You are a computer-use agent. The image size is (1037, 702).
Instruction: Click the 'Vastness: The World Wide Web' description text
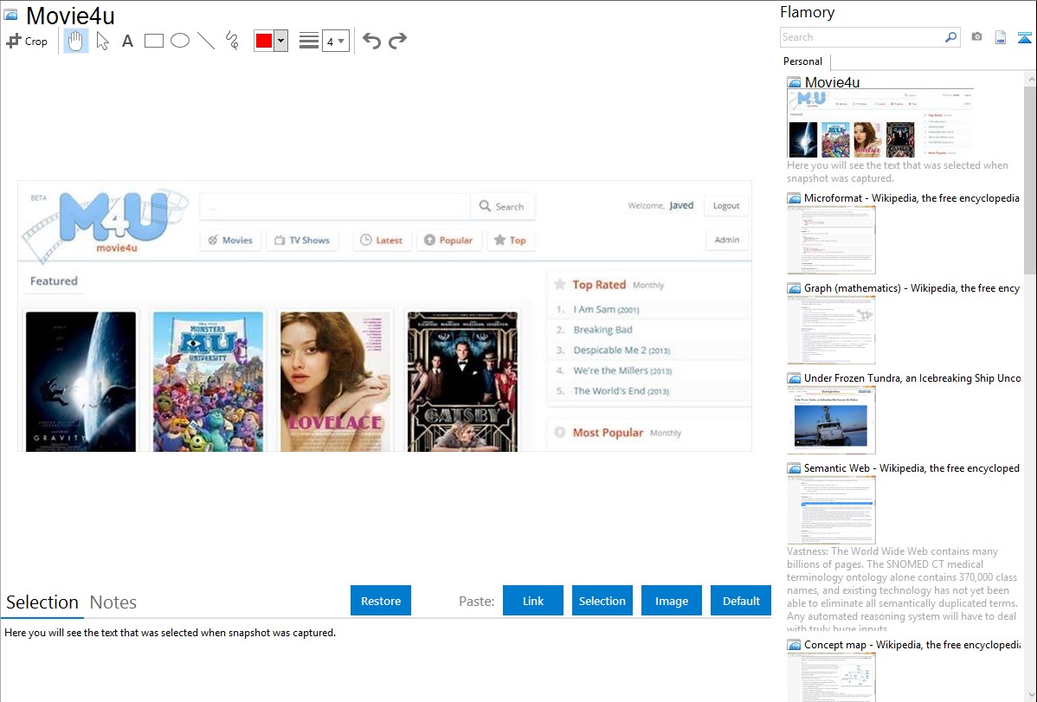(x=902, y=589)
